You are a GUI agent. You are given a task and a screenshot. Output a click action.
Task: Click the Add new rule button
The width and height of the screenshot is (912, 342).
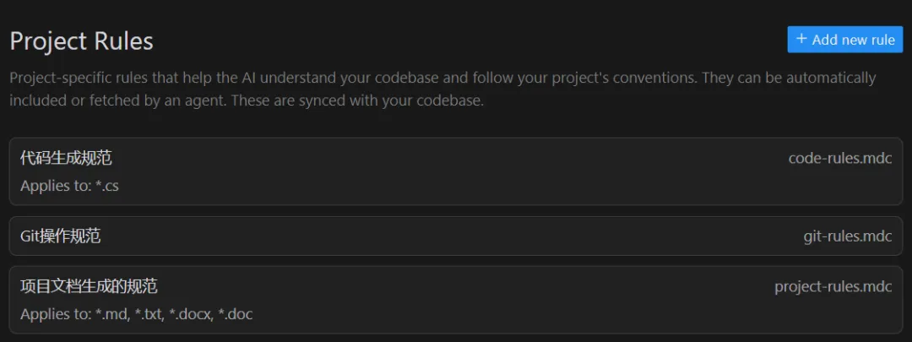tap(844, 40)
